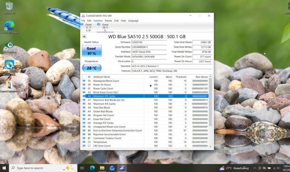Click the attribute list vertical scrollbar thumb
This screenshot has height=172, width=290.
210,102
